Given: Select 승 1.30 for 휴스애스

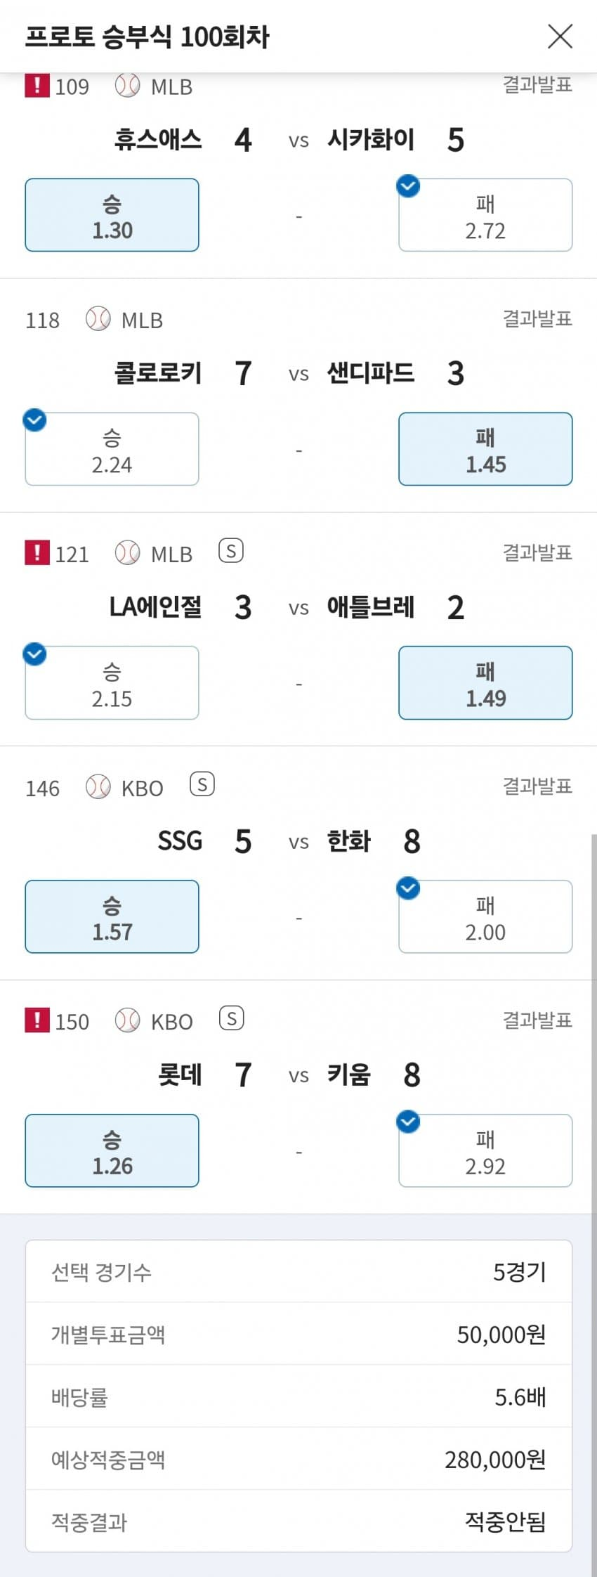Looking at the screenshot, I should click(x=112, y=215).
